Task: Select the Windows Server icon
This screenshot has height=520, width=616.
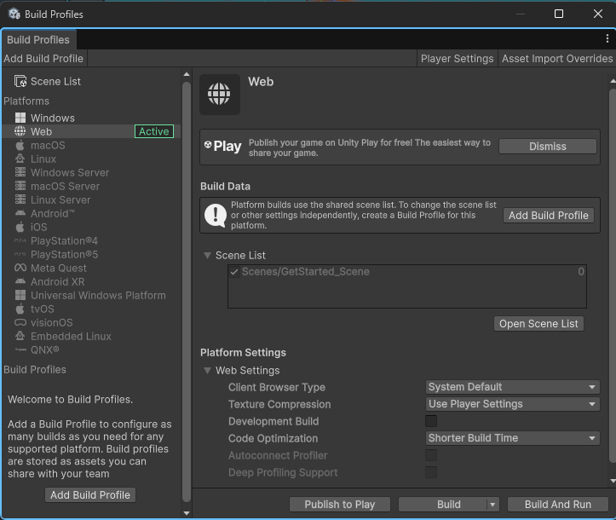Action: pos(20,172)
